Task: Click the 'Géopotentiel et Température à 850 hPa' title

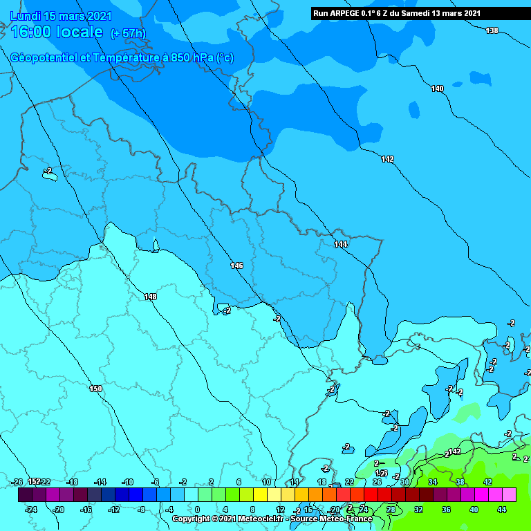Action: pyautogui.click(x=122, y=58)
